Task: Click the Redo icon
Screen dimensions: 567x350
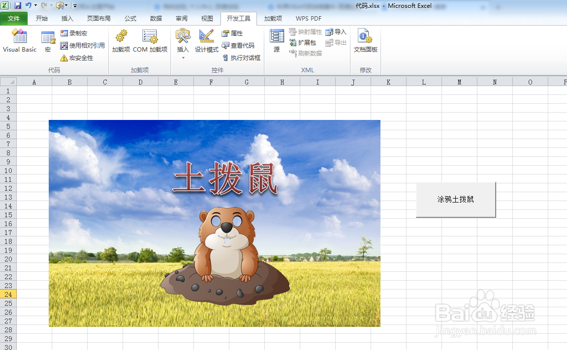Action: pos(44,5)
